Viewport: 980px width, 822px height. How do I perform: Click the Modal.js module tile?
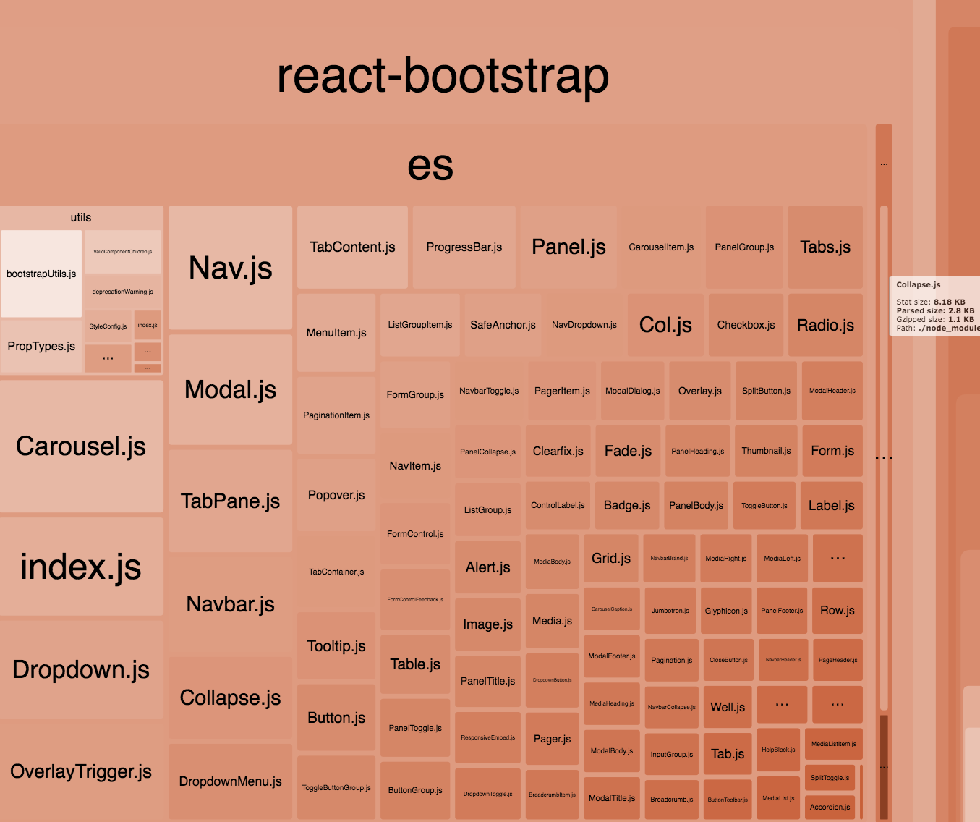coord(230,389)
